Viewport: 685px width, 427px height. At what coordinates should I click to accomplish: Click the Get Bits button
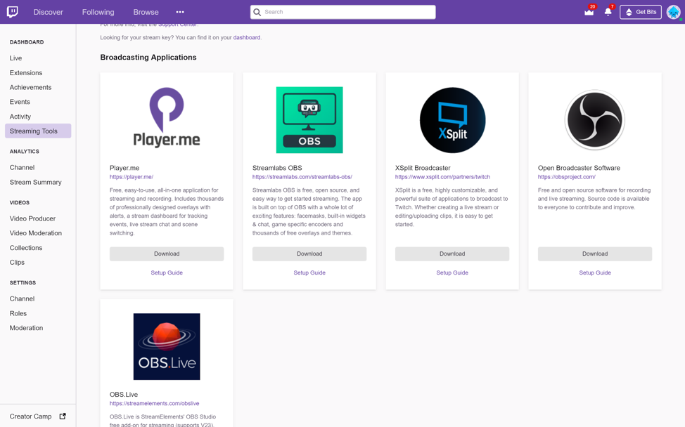[x=641, y=12]
